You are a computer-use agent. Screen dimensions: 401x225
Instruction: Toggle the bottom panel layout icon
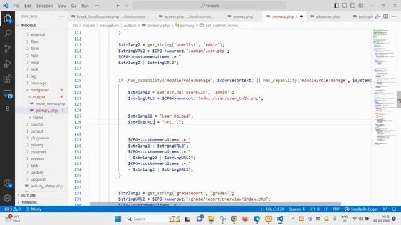pos(345,6)
